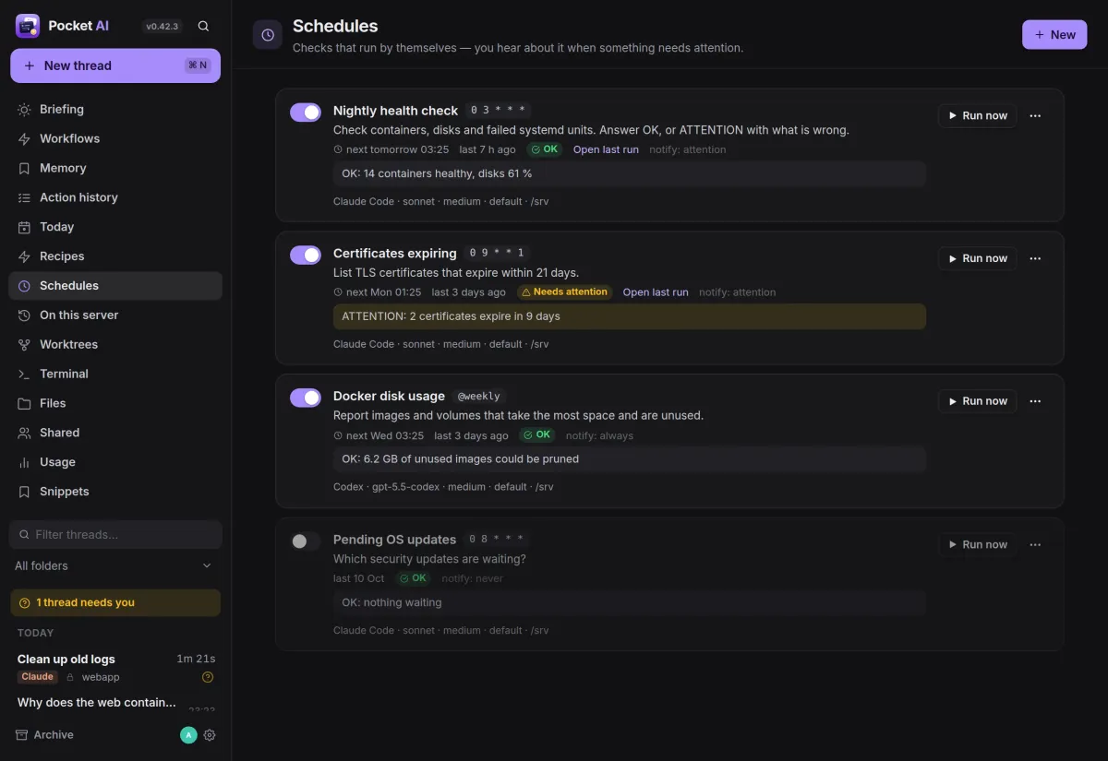Image resolution: width=1108 pixels, height=761 pixels.
Task: Open the Pending OS updates options menu
Action: 1035,544
